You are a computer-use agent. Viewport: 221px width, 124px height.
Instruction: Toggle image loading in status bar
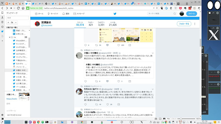pyautogui.click(x=164, y=119)
